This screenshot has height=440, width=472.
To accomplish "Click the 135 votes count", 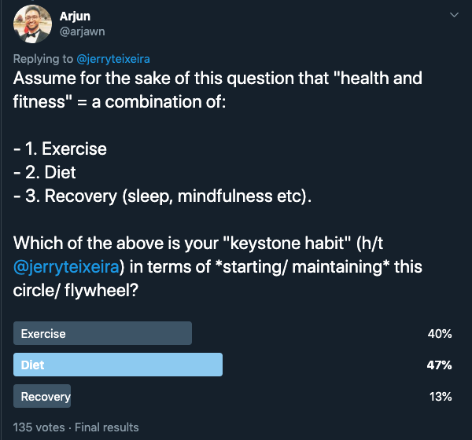I will click(x=39, y=427).
